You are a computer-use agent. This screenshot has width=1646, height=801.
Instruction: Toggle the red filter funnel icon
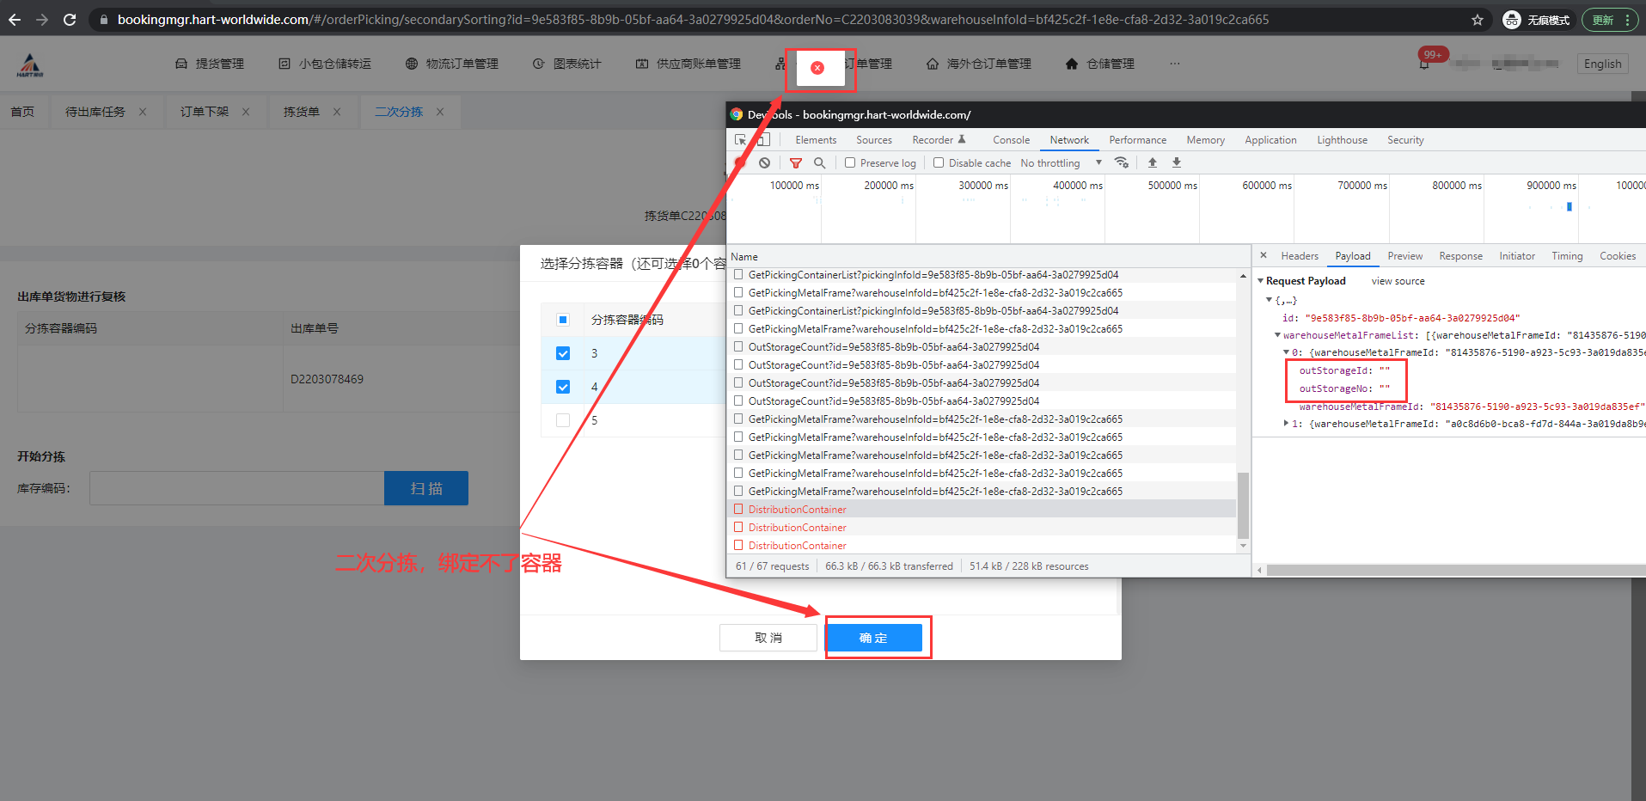click(796, 162)
